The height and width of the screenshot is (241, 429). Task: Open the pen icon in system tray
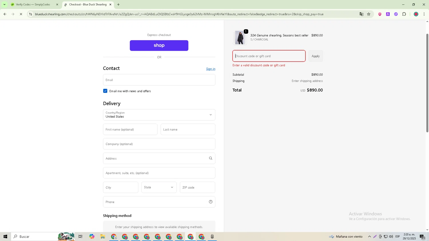pos(375,236)
